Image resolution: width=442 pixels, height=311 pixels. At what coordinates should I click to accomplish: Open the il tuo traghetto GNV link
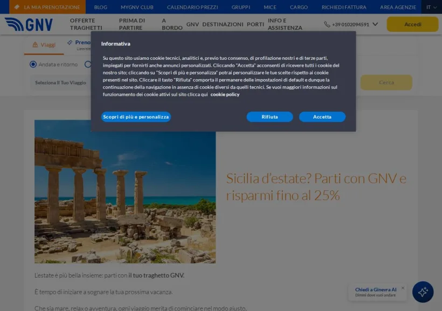click(156, 275)
